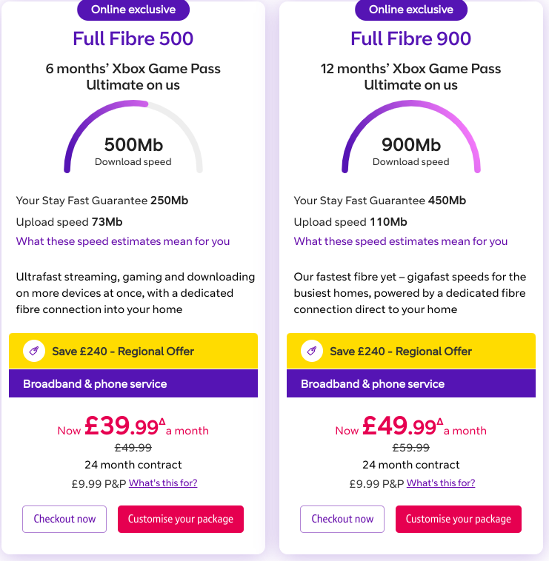Click the Full Fibre 500 heading

click(133, 38)
